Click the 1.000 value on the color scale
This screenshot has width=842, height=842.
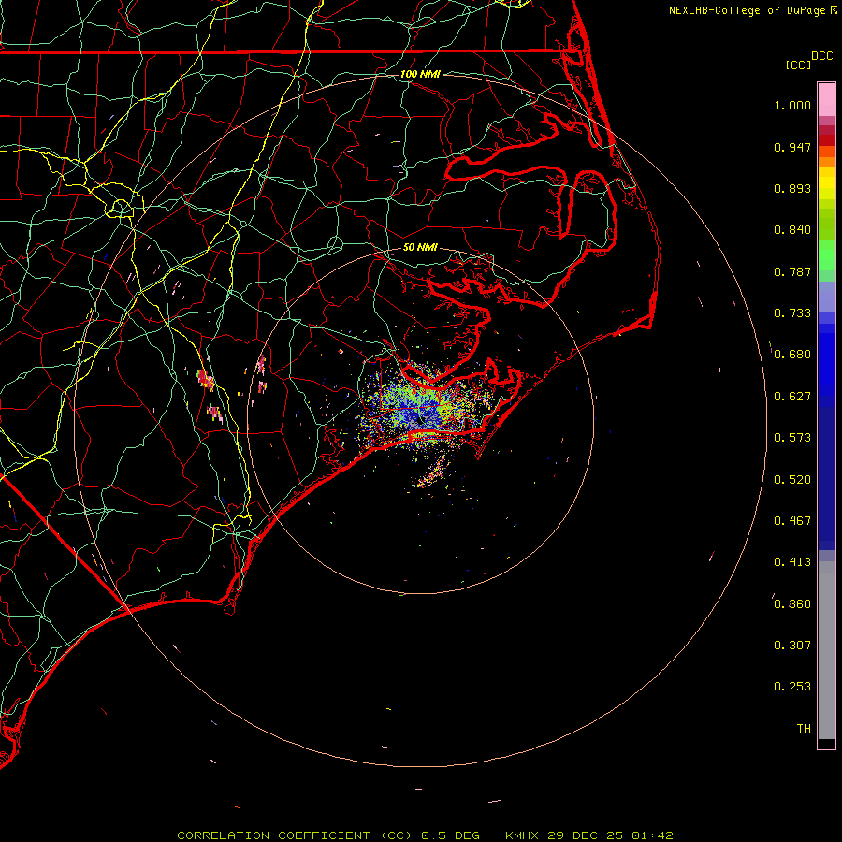[792, 105]
